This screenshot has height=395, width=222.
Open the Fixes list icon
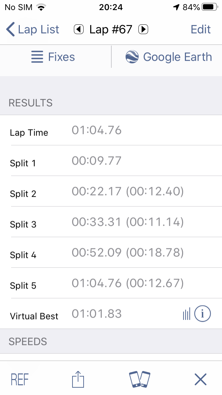coord(37,57)
